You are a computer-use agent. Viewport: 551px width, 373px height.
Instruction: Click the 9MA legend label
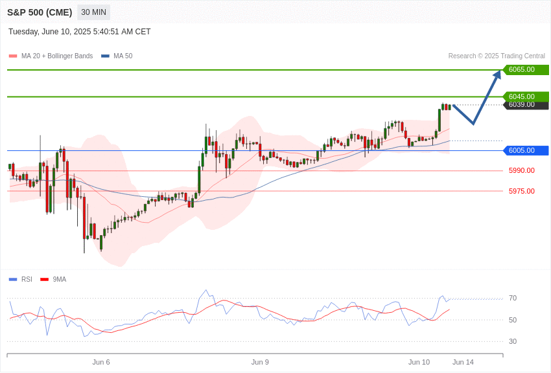[60, 279]
